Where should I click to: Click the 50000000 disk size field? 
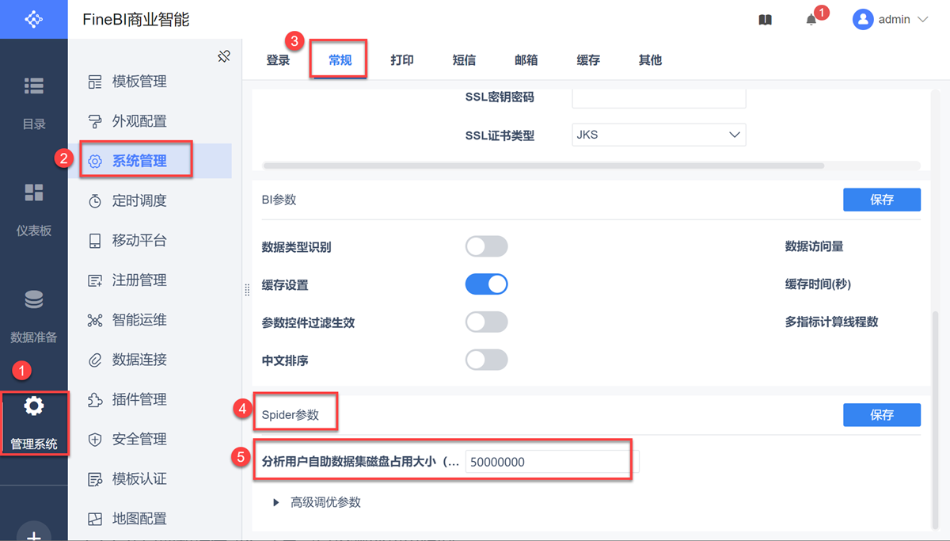tap(552, 462)
